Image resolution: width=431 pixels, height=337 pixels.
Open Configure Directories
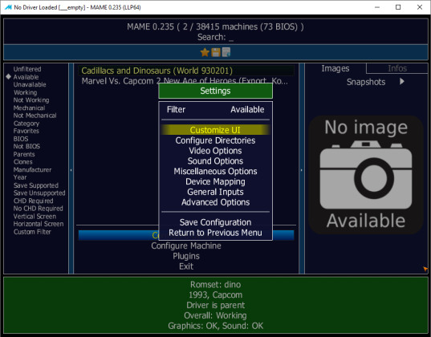215,140
